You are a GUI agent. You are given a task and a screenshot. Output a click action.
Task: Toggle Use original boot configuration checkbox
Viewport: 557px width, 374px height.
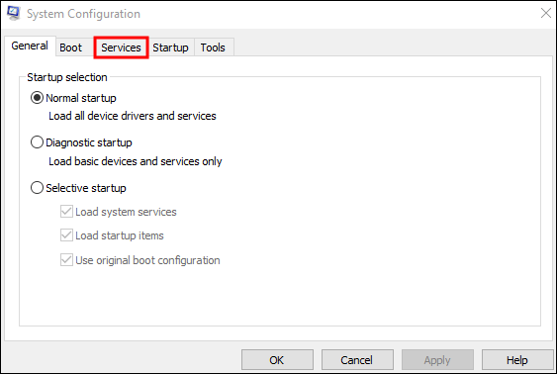coord(66,260)
